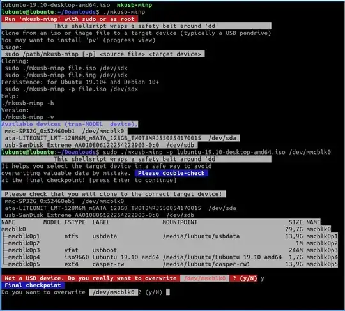This screenshot has width=345, height=311.
Task: Click the 'Please double-check' highlighted text
Action: click(171, 173)
